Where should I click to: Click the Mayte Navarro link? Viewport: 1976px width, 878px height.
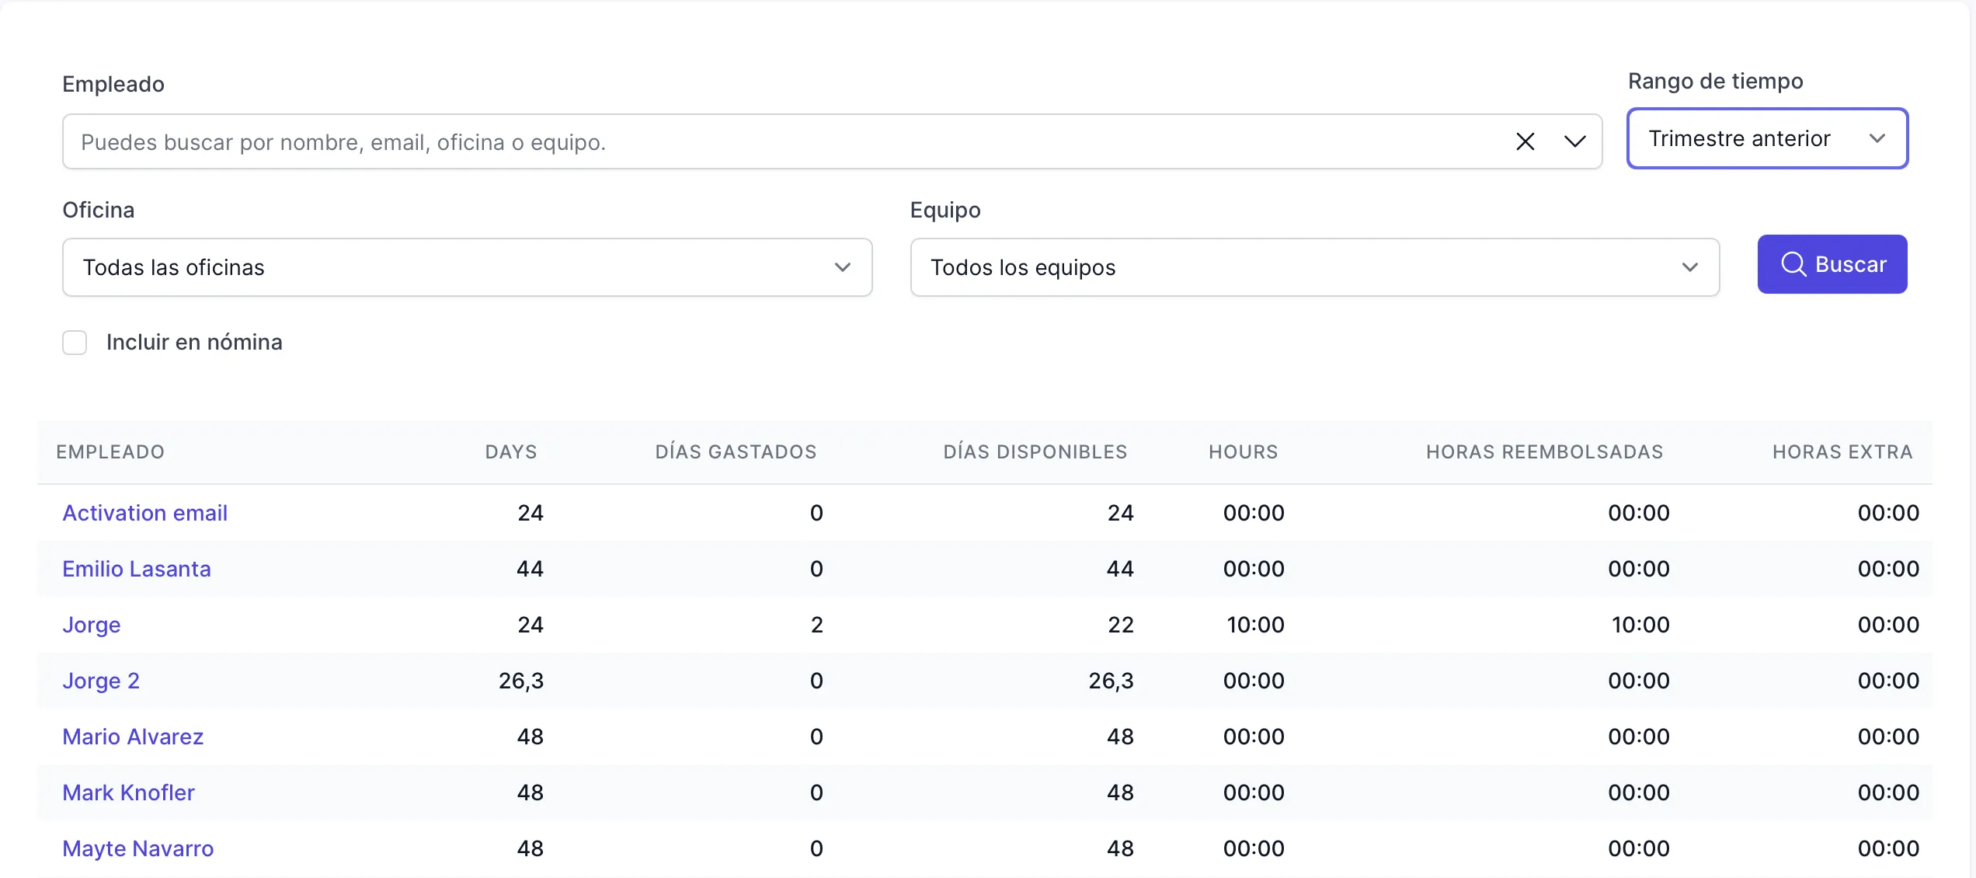tap(138, 848)
